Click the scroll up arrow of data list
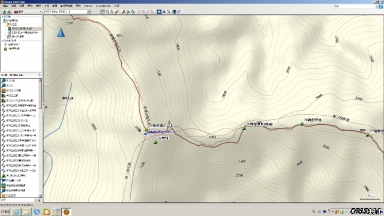The image size is (384, 216). (40, 80)
